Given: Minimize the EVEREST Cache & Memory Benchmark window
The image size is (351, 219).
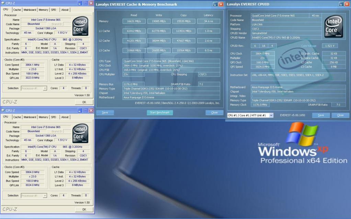Looking at the screenshot, I should click(x=215, y=4).
